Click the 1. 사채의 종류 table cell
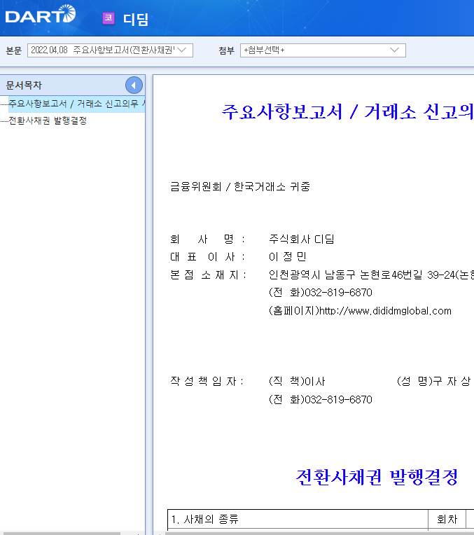This screenshot has height=535, width=474. [298, 520]
